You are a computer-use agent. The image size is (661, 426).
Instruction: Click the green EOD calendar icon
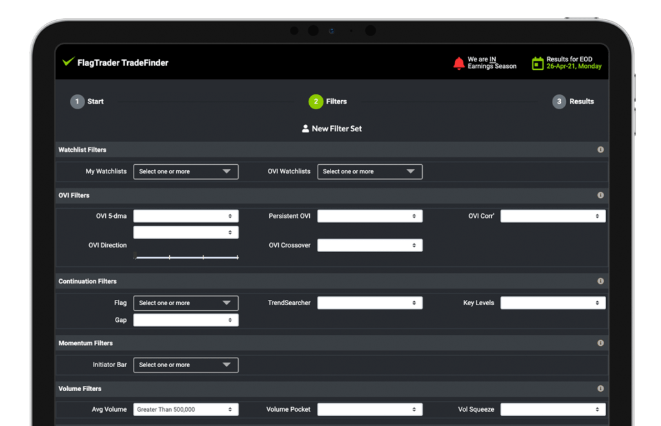pos(538,63)
